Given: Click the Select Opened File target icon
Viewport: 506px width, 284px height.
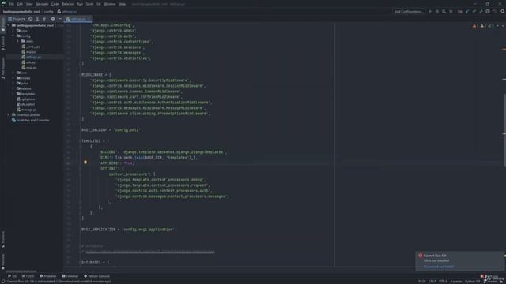Looking at the screenshot, I should click(x=31, y=19).
